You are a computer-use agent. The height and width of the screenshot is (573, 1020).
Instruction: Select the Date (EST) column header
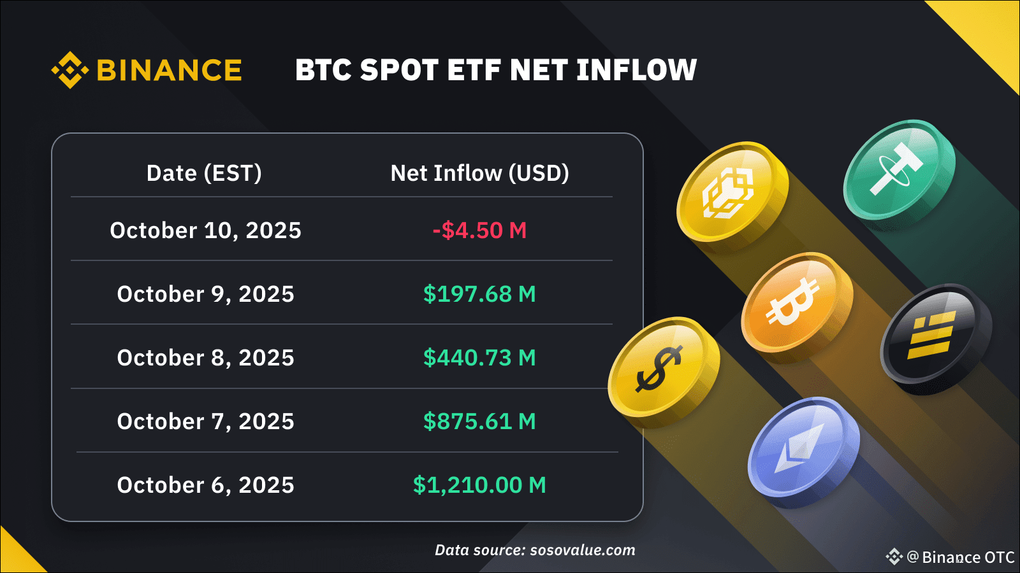click(x=204, y=173)
